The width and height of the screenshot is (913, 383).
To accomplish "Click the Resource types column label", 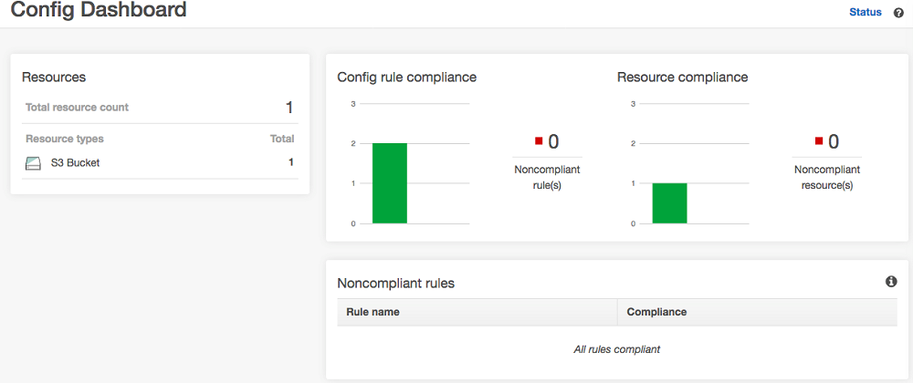I will [x=65, y=140].
